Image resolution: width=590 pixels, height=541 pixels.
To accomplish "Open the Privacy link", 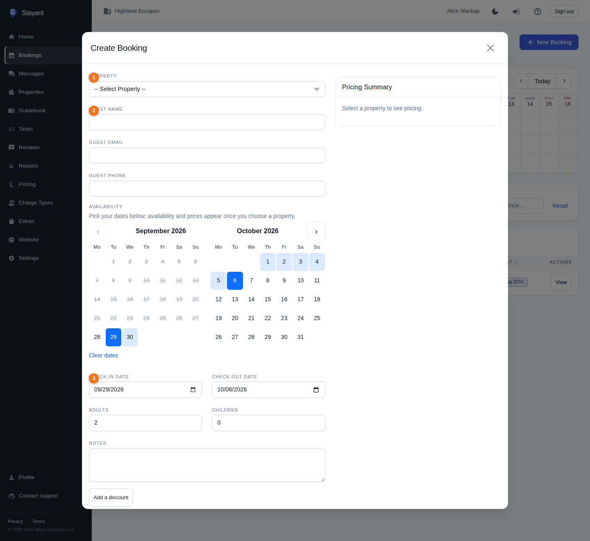I will (x=15, y=521).
